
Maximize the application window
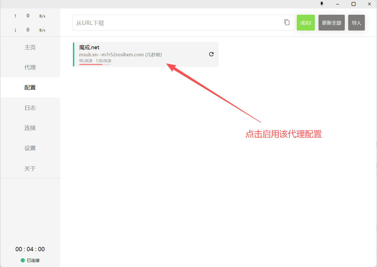(x=353, y=4)
